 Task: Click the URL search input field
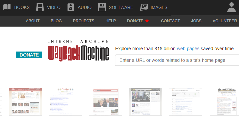(177, 60)
